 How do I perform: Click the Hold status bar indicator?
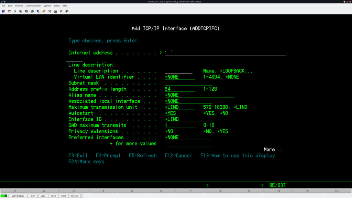pos(64,196)
